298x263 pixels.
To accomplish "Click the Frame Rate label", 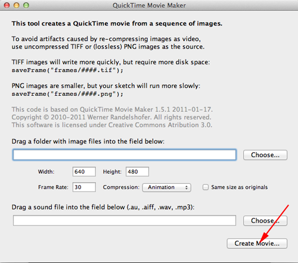I will [x=53, y=187].
